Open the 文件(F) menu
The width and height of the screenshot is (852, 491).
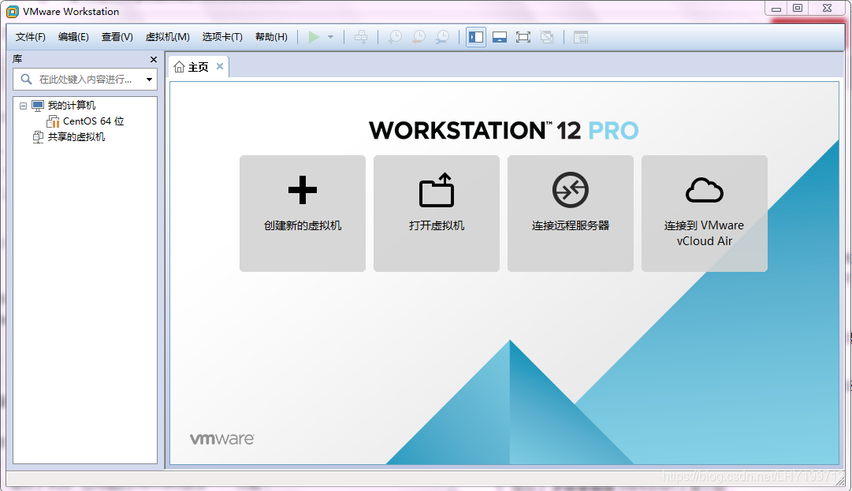(31, 37)
